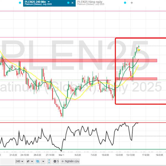
Task: Click the 24-10:00 time axis label
Action: [x=25, y=155]
